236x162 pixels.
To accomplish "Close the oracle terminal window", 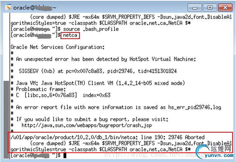I will pyautogui.click(x=225, y=8).
